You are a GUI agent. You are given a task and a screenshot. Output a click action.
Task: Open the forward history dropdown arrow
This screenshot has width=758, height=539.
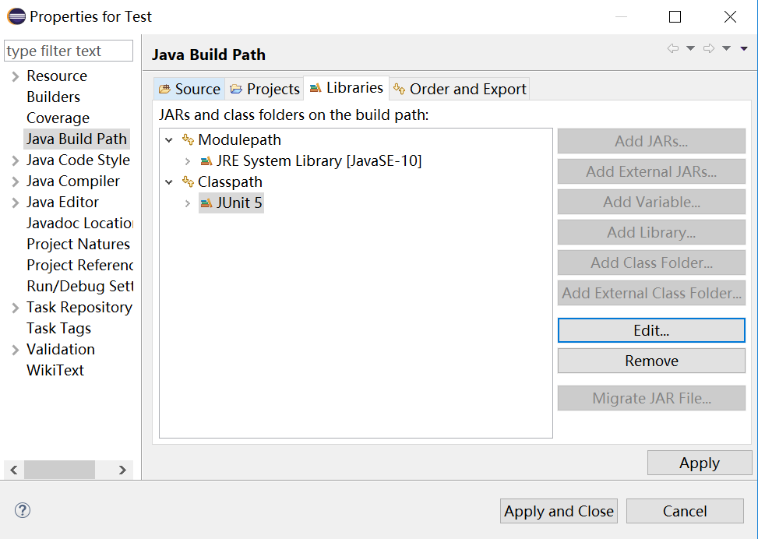tap(727, 48)
